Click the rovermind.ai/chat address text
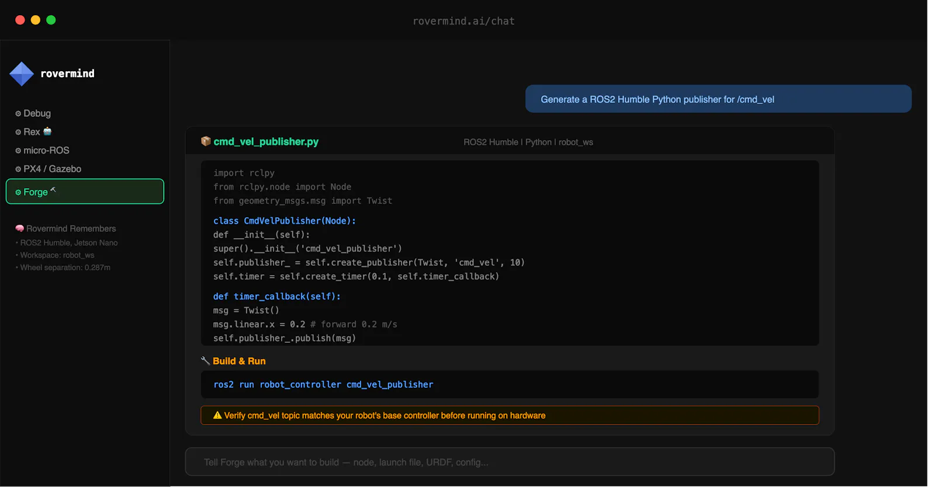Screen dimensions: 935x494 point(463,21)
